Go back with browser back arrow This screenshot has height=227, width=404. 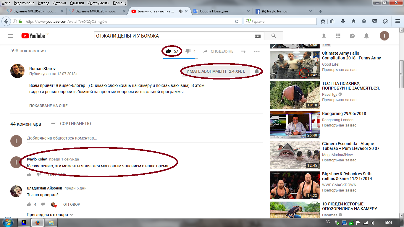tap(6, 21)
